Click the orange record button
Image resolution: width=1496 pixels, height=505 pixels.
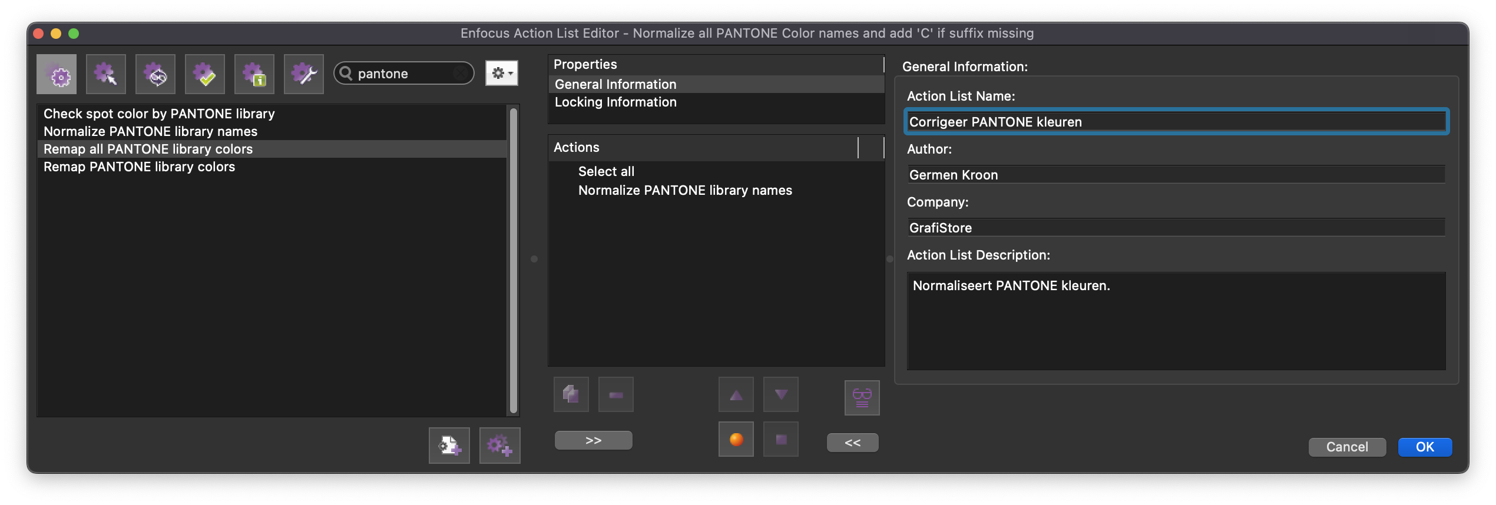tap(736, 439)
